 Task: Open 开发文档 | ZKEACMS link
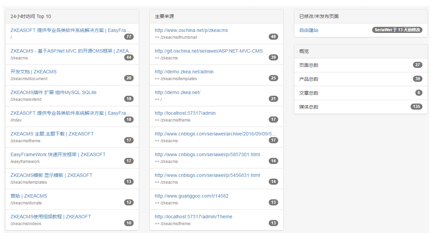pos(34,72)
